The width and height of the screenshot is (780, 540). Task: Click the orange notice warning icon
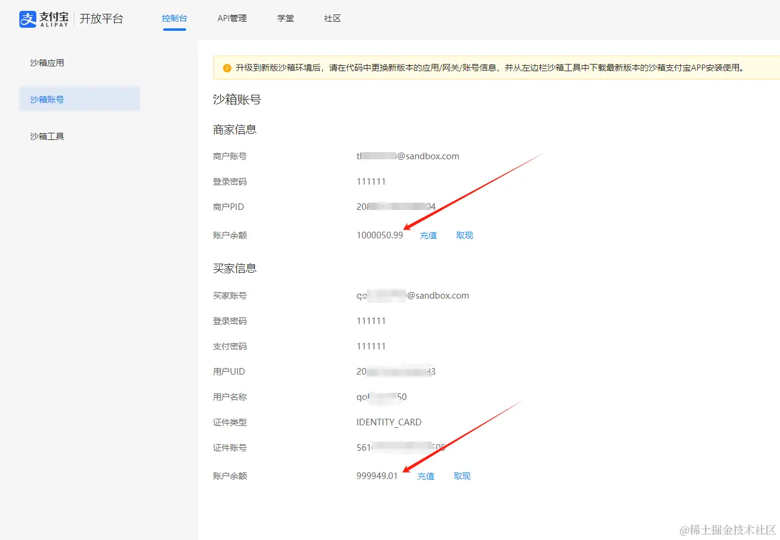tap(227, 68)
